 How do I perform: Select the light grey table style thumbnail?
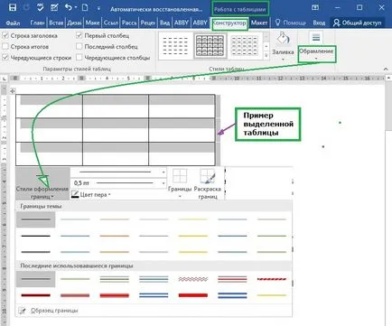245,46
